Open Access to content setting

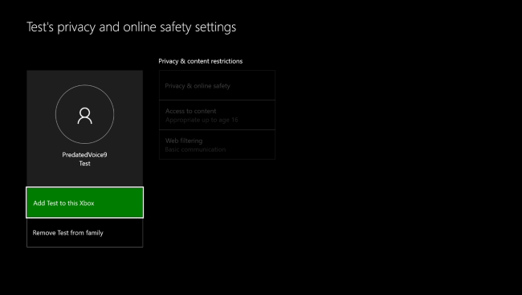[x=217, y=115]
